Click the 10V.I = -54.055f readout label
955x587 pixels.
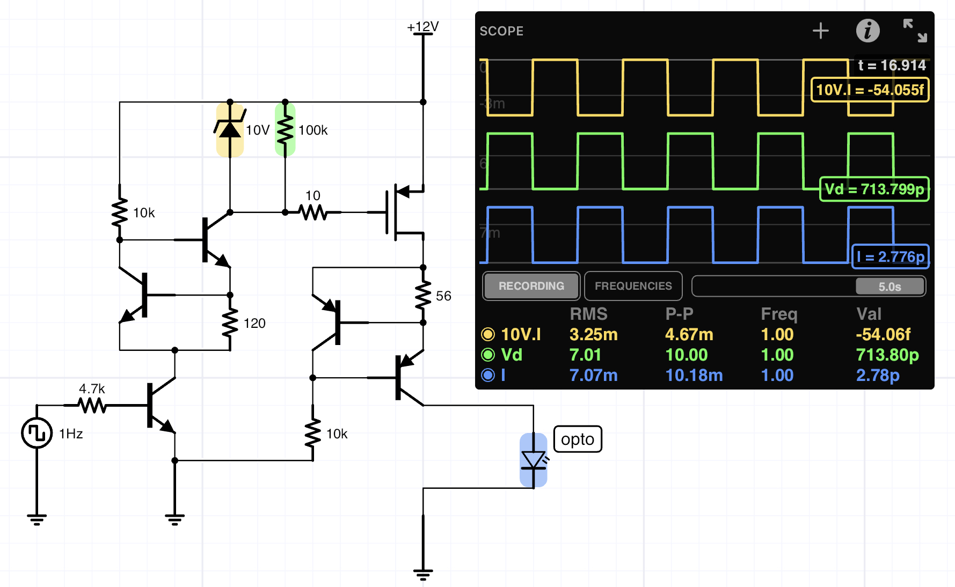coord(870,90)
